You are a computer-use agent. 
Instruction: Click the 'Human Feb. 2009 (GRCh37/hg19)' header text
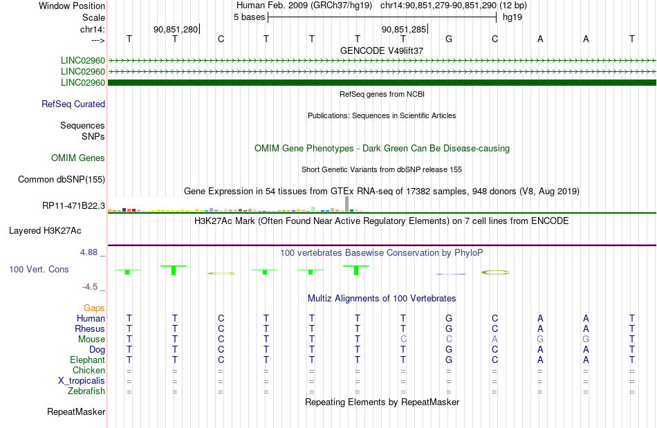tap(306, 6)
